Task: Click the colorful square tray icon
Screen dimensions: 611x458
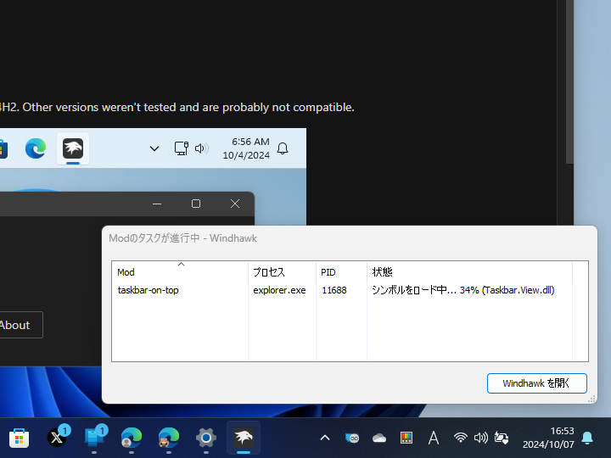Action: coord(406,438)
